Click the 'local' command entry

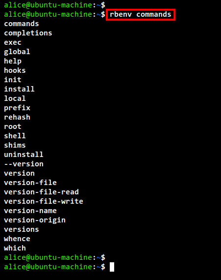click(x=15, y=98)
